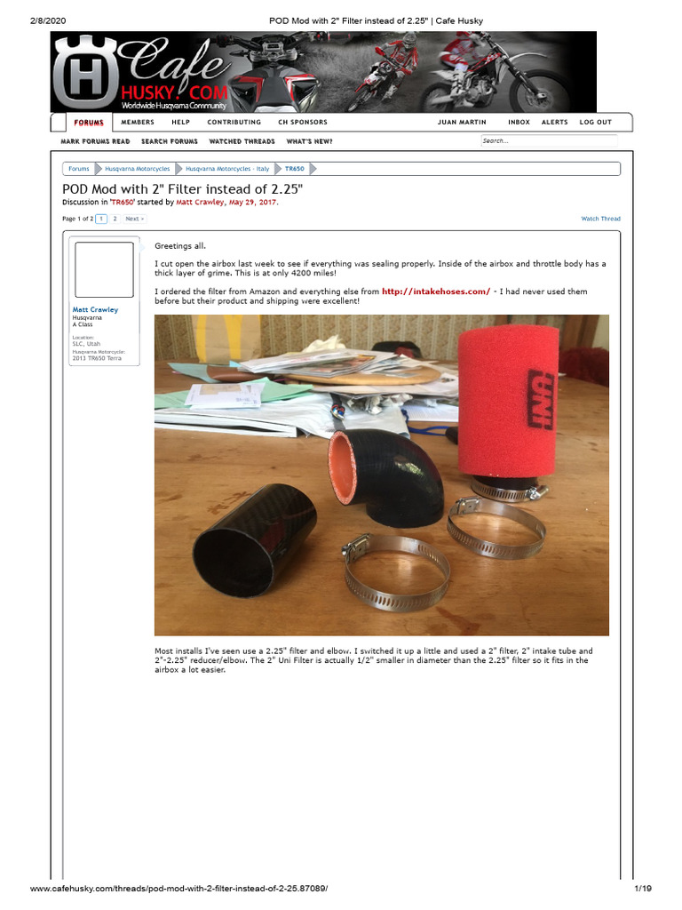Click the 'TR650' link in discussion line
Viewport: 682px width, 910px height.
[x=123, y=203]
